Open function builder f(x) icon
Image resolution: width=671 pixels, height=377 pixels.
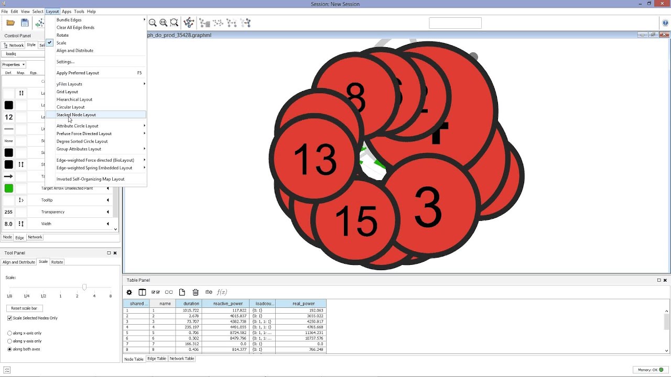point(222,292)
